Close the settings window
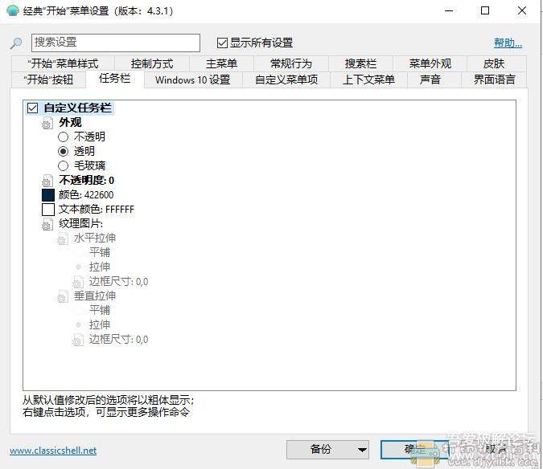This screenshot has height=469, width=543. 522,10
